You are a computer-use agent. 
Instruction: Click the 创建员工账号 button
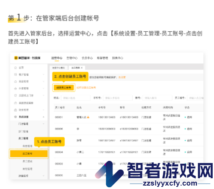tap(64, 87)
